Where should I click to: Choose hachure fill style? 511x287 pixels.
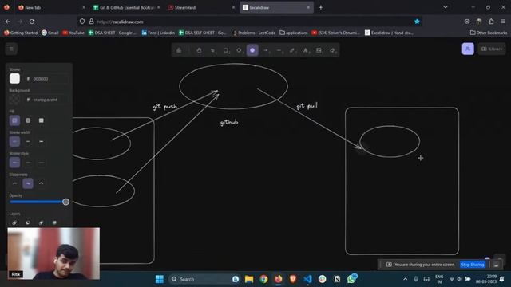(x=14, y=120)
